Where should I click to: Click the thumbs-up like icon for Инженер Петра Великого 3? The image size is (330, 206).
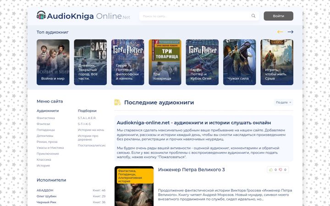(271, 170)
